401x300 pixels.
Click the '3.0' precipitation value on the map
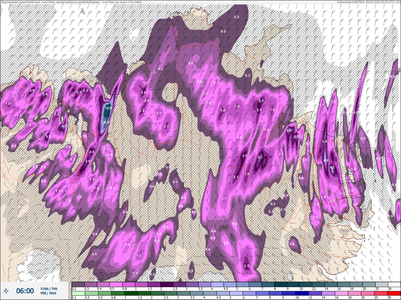(x=356, y=112)
